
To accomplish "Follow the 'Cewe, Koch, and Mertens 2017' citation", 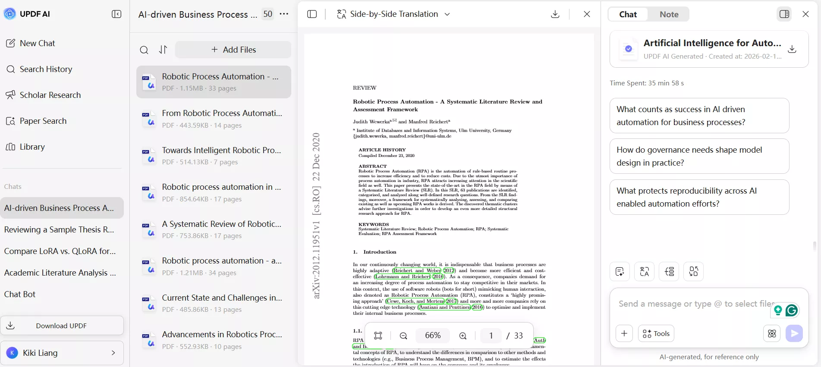I will click(x=422, y=301).
